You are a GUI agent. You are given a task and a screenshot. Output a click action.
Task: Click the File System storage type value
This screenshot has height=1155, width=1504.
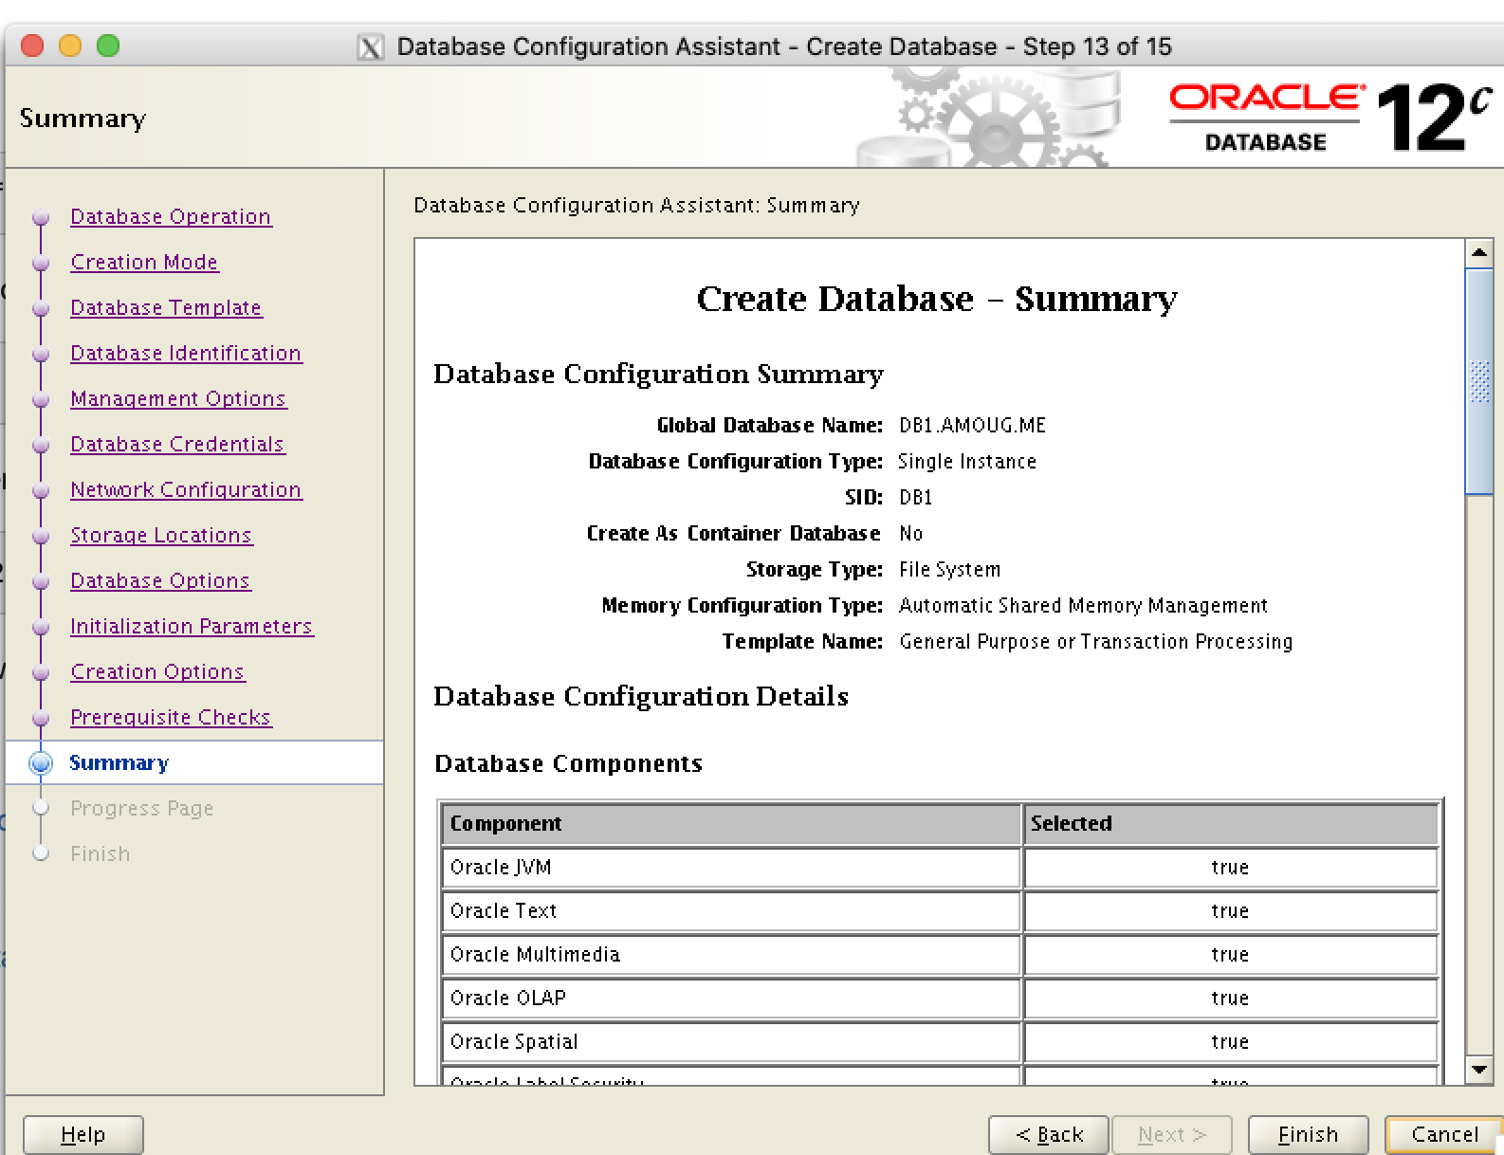(949, 569)
